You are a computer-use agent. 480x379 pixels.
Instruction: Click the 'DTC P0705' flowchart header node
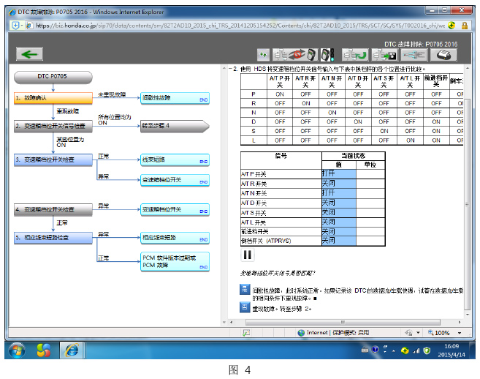tap(53, 78)
